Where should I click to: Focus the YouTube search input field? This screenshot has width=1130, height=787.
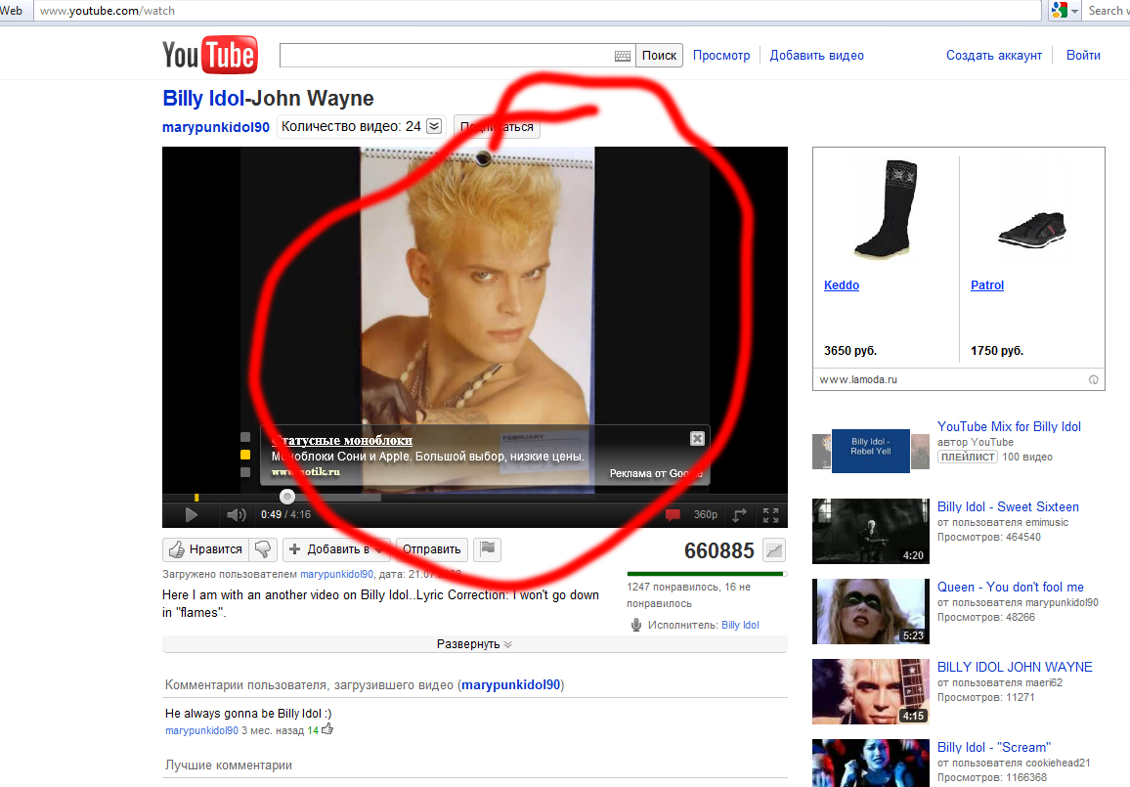(457, 56)
